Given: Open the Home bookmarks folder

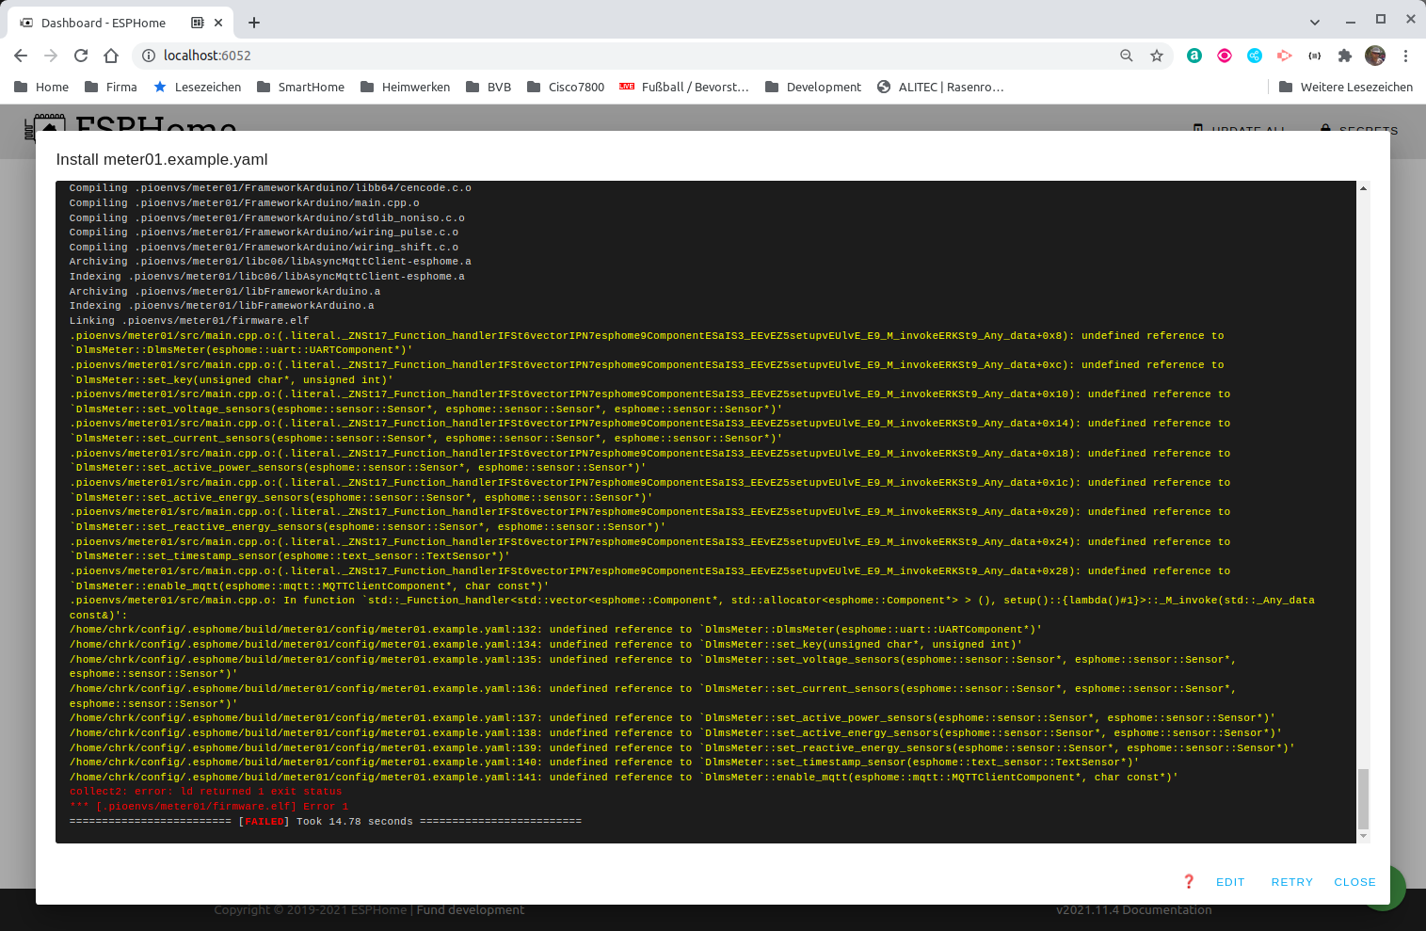Looking at the screenshot, I should tap(41, 87).
